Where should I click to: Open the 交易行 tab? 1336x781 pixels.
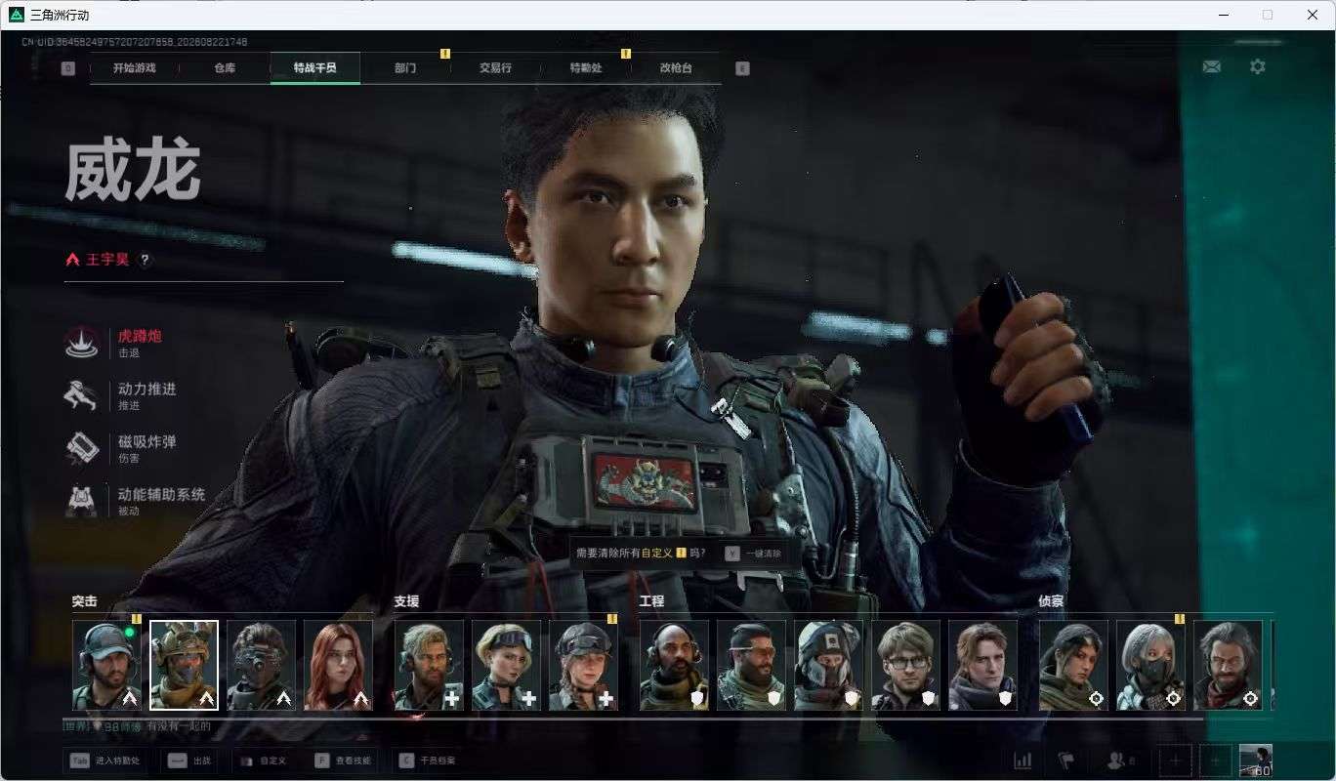[495, 68]
